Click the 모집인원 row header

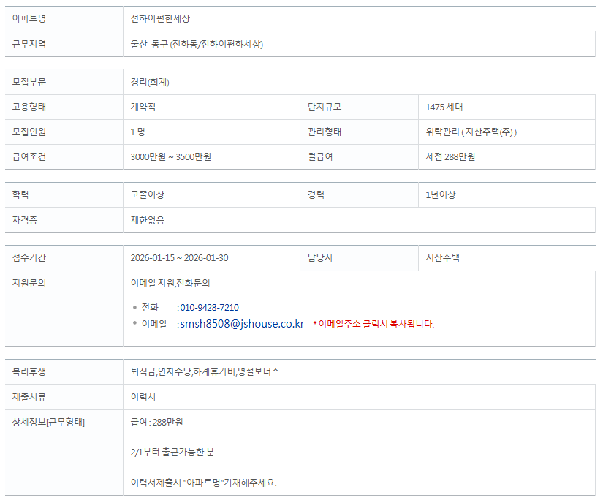[29, 132]
